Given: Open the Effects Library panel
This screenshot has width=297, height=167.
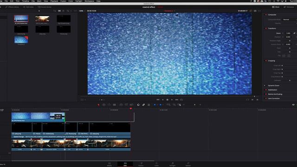Looking at the screenshot, I should click(12, 7).
